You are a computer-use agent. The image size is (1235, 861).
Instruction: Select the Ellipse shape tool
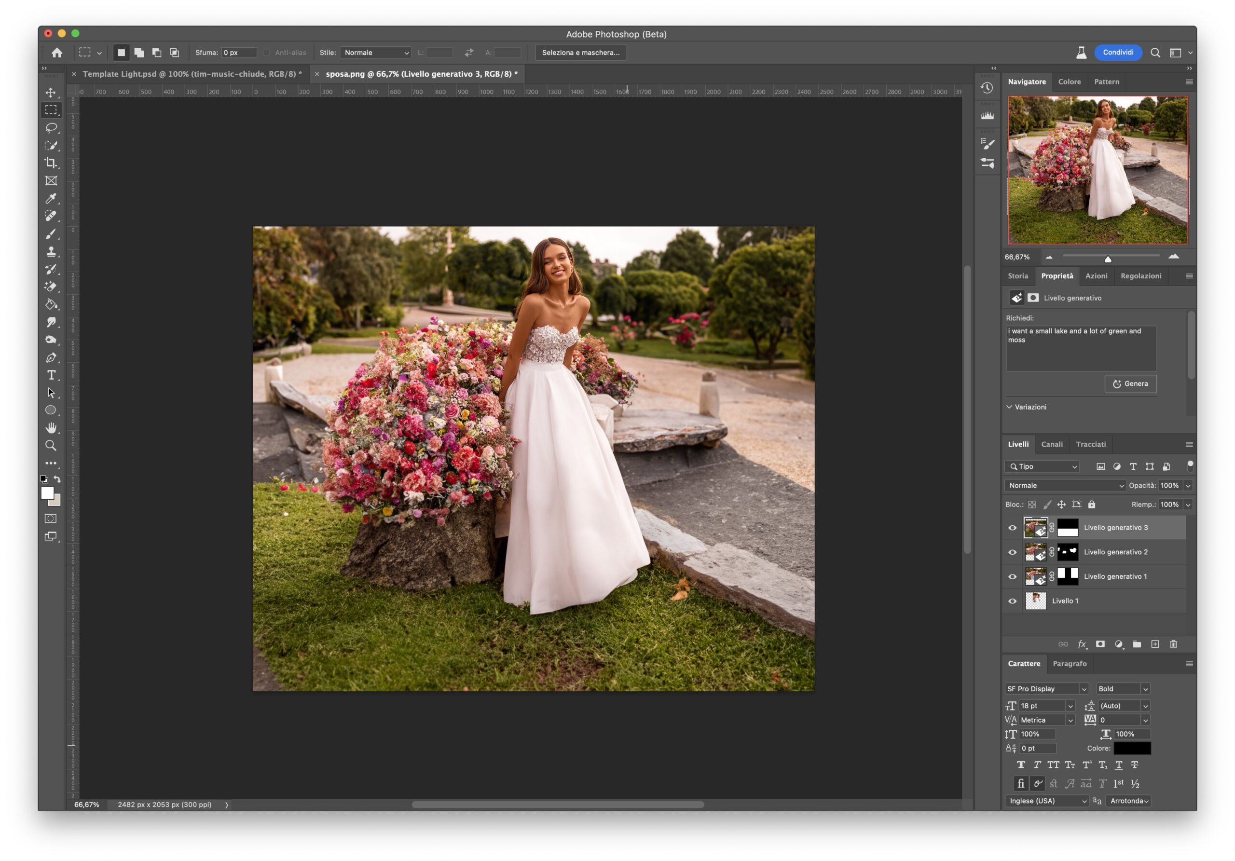click(x=51, y=410)
